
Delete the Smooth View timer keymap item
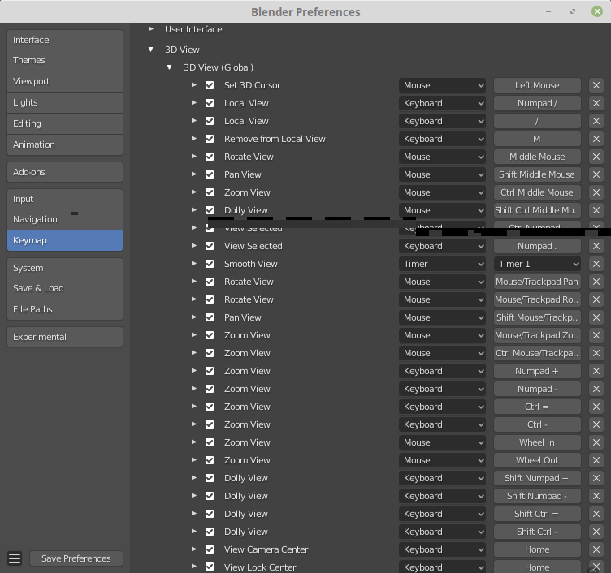click(x=596, y=264)
